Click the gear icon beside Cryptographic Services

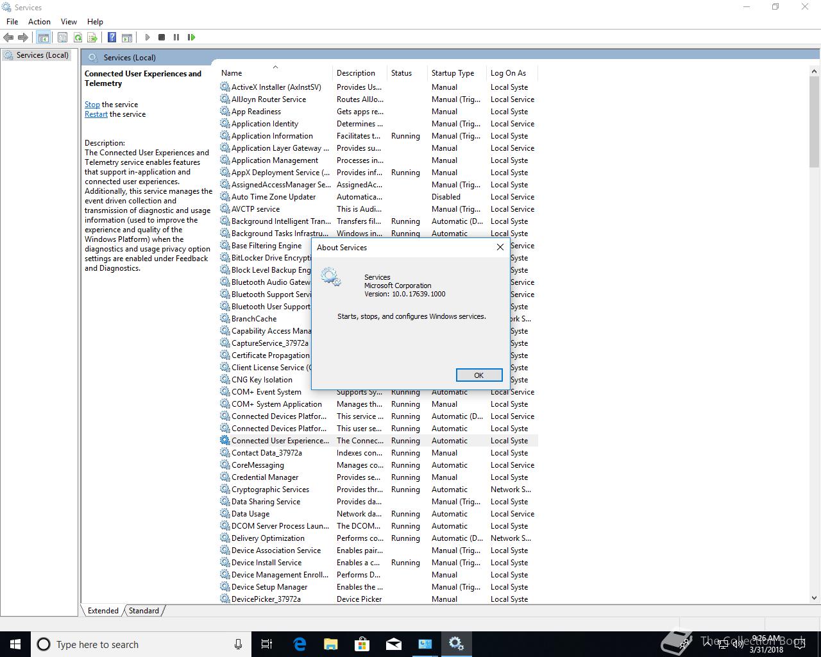pos(224,489)
